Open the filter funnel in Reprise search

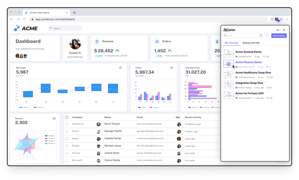[261, 36]
